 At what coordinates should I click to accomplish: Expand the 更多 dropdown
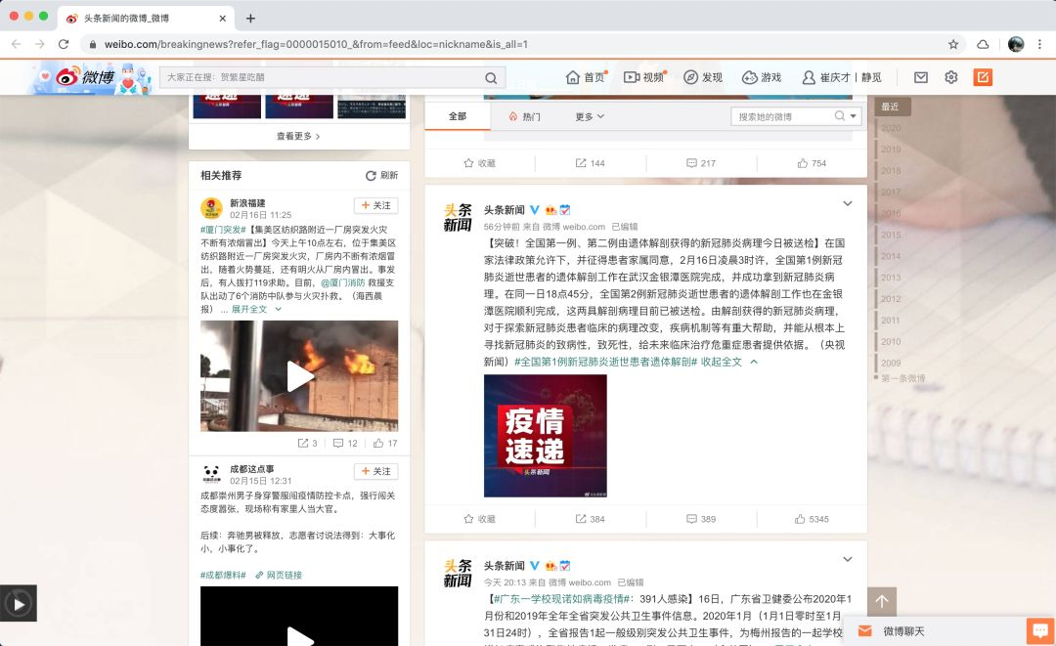coord(590,116)
